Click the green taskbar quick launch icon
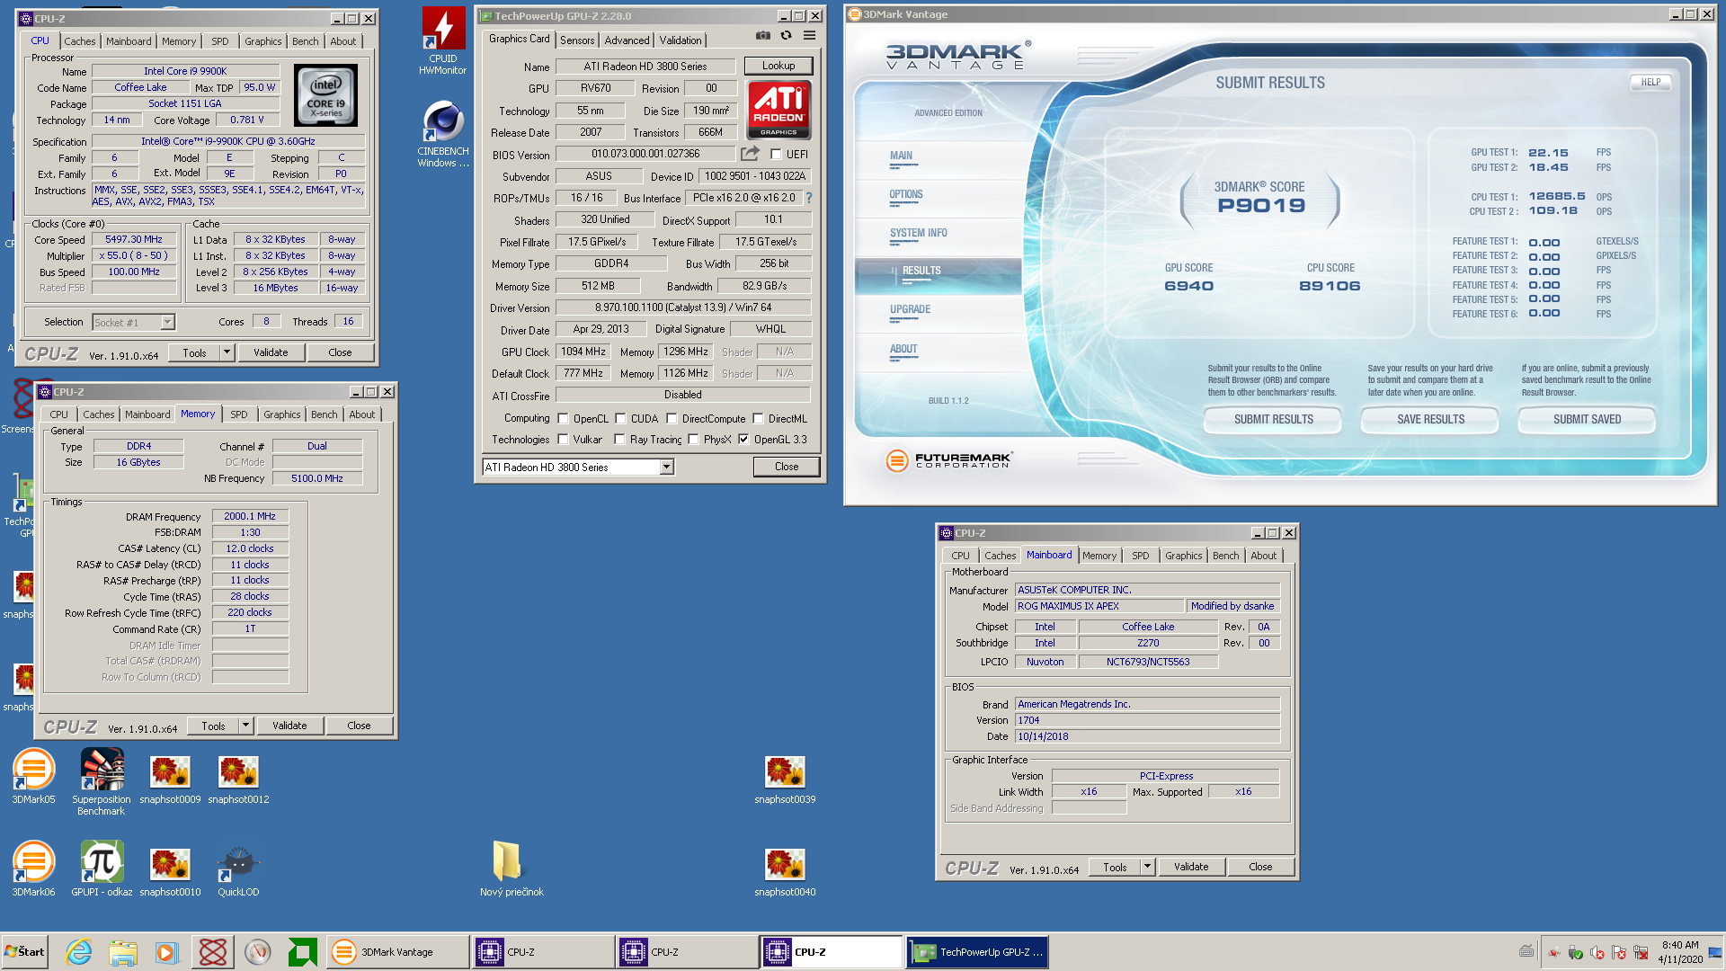Screen dimensions: 1726x971 pyautogui.click(x=302, y=951)
